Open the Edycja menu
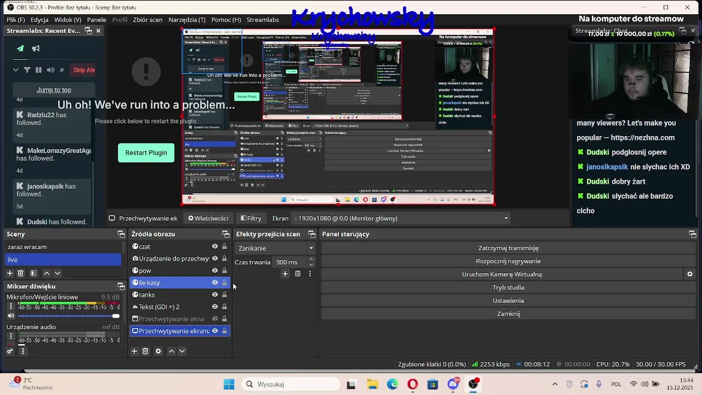 40,20
